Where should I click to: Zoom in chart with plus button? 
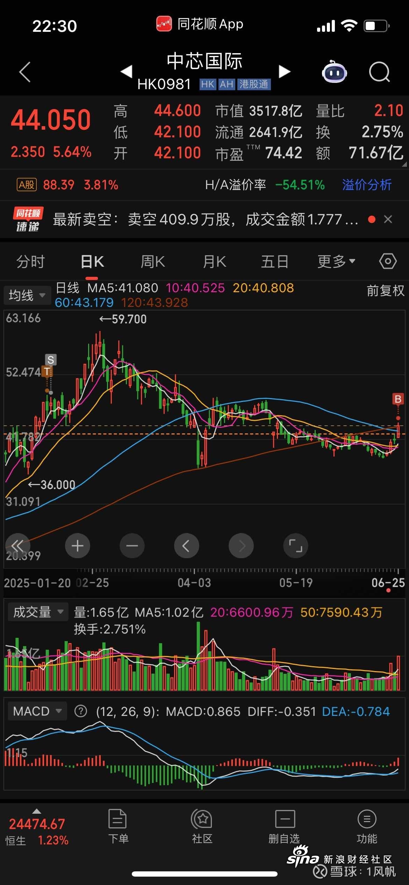tap(77, 546)
